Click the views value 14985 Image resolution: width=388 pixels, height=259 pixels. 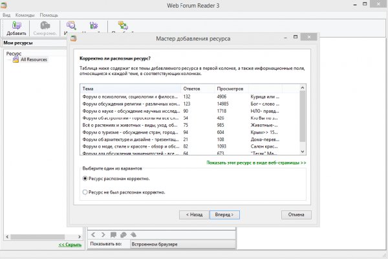pyautogui.click(x=222, y=104)
